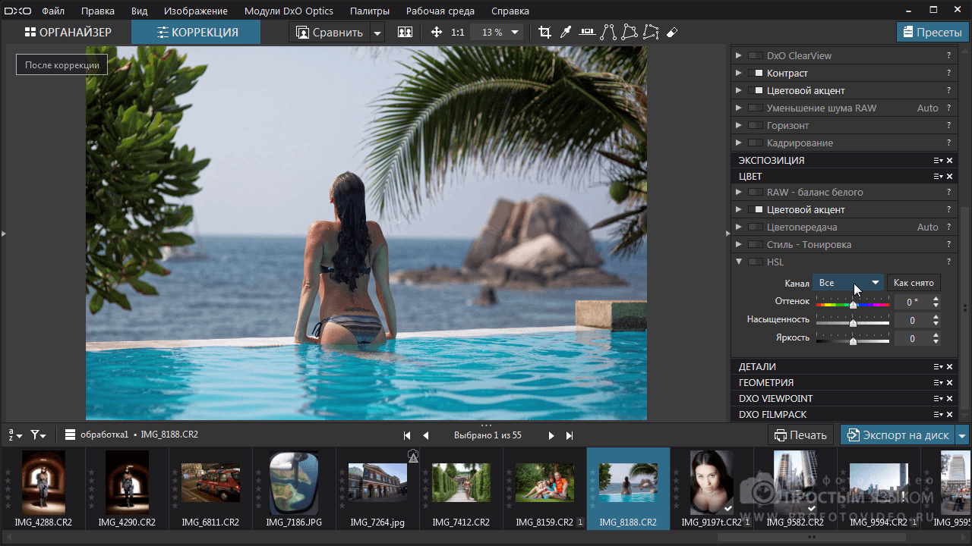Open the Рабочая среда menu
Screen dimensions: 972x546
coord(440,11)
